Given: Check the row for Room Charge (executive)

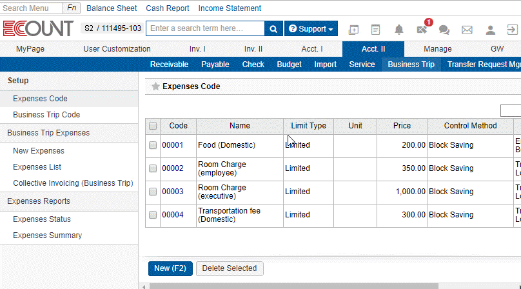Looking at the screenshot, I should click(x=153, y=192).
